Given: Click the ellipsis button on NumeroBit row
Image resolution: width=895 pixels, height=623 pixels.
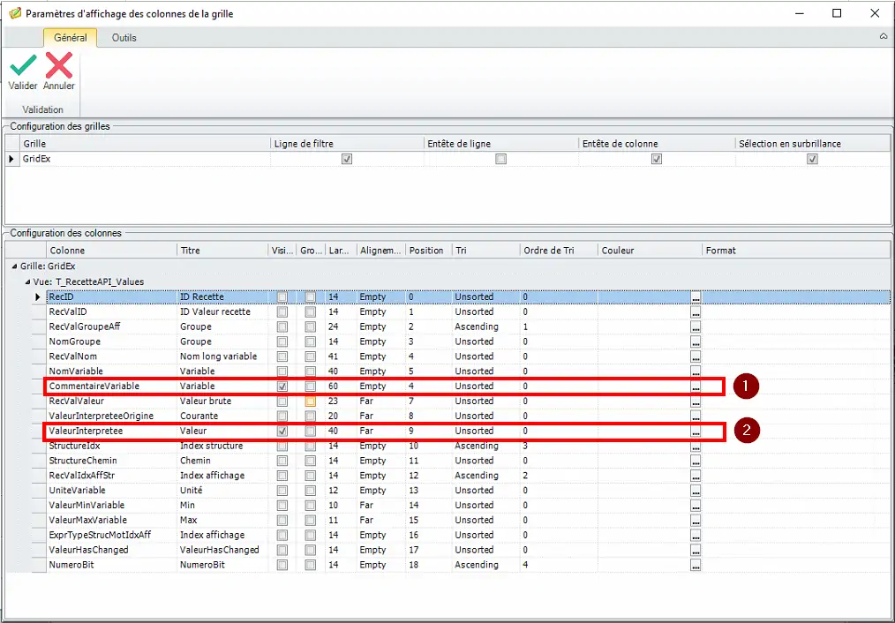Looking at the screenshot, I should pos(696,565).
